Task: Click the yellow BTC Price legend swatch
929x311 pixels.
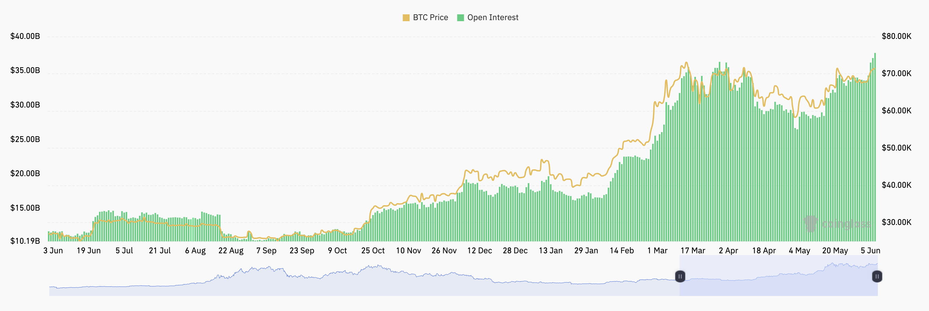Action: (406, 18)
